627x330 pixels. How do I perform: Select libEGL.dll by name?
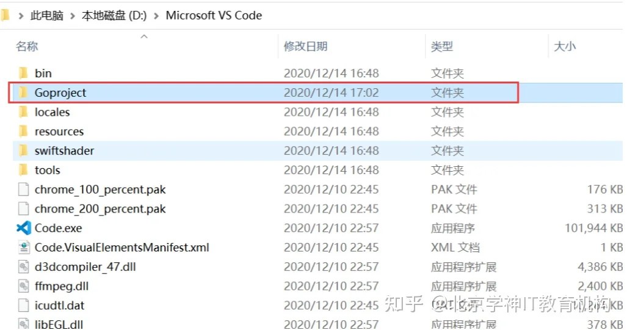[x=59, y=325]
